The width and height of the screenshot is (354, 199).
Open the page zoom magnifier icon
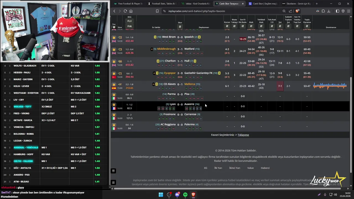pos(284,11)
